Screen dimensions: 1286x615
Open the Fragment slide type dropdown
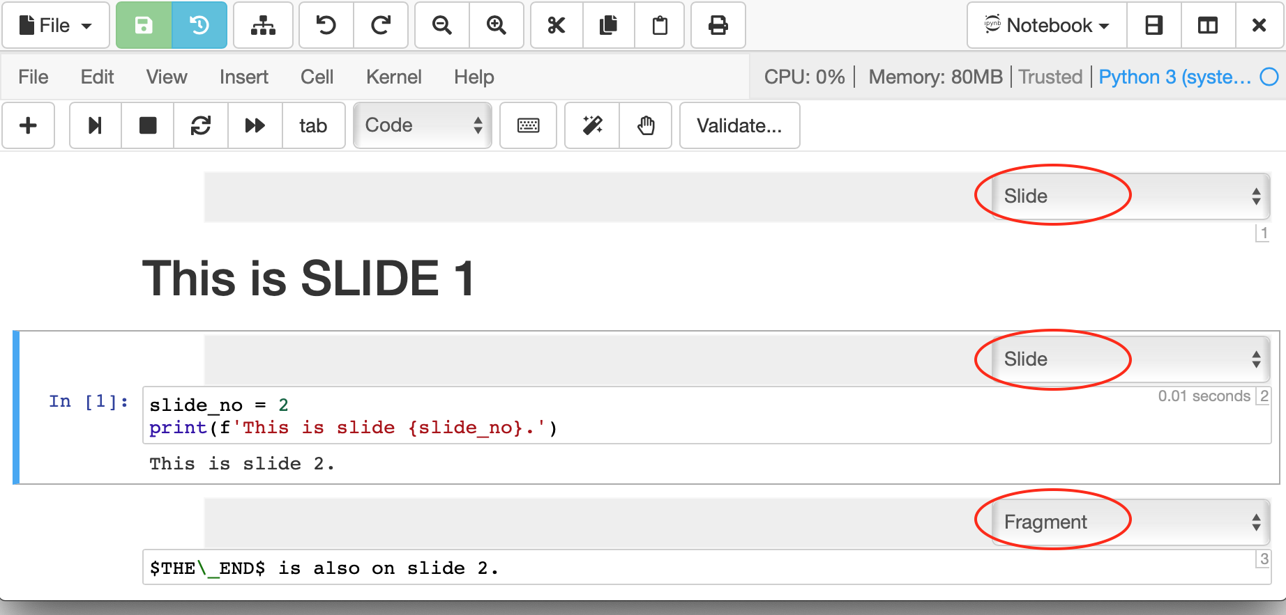1130,522
